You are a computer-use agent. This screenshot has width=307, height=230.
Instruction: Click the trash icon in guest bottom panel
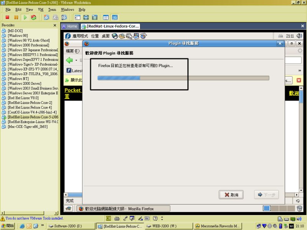coord(299,209)
